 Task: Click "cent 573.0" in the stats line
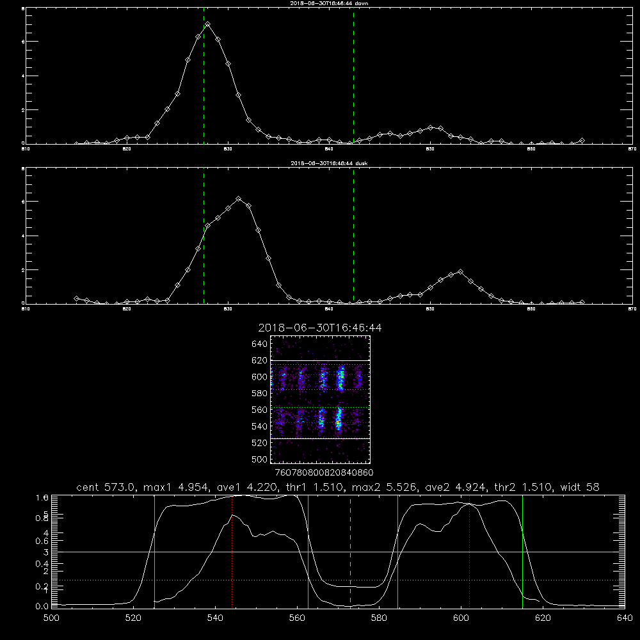(108, 487)
